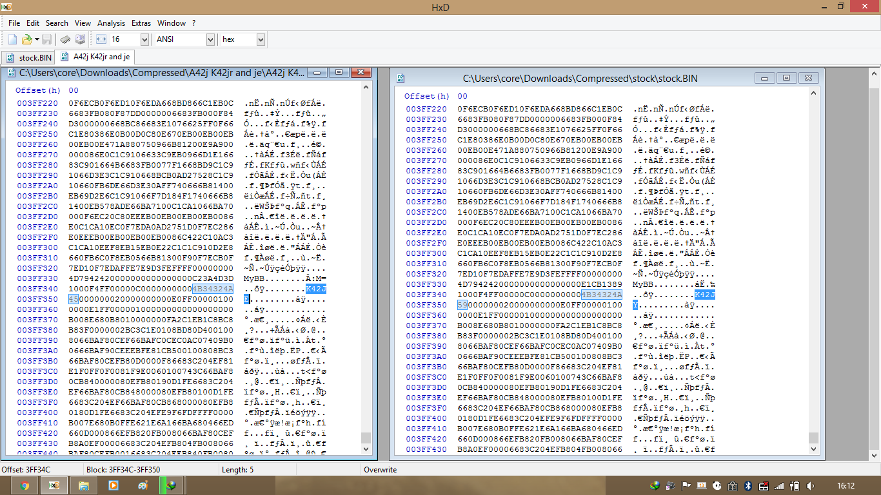This screenshot has height=495, width=881.
Task: Open the bytes per row dropdown showing 16
Action: 143,40
